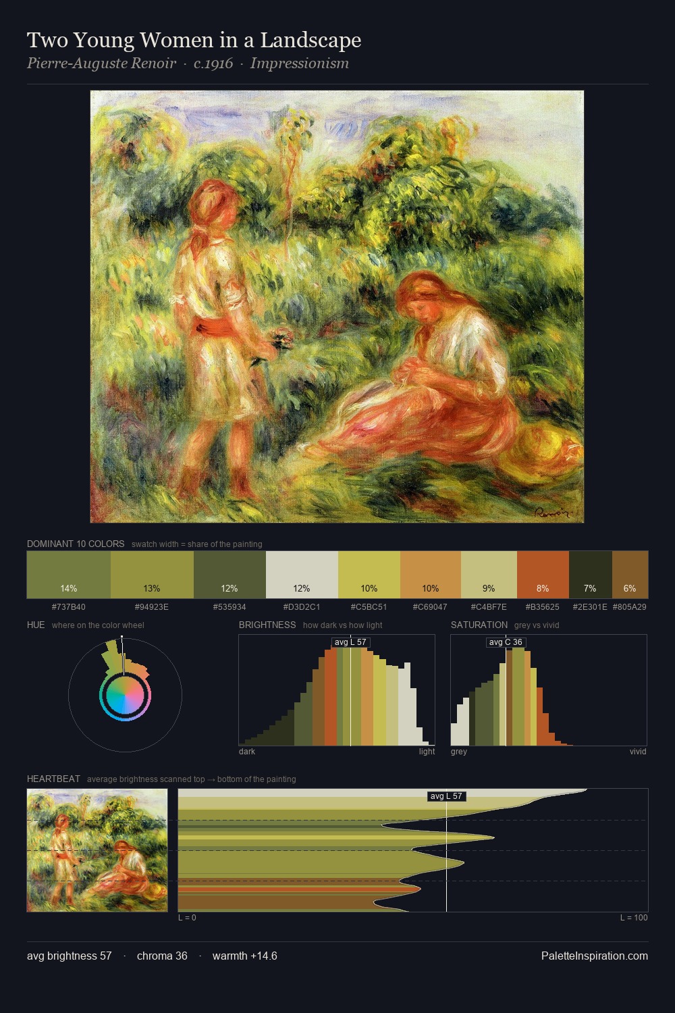
Task: Click 'how dark vs how light' caption
Action: [343, 625]
